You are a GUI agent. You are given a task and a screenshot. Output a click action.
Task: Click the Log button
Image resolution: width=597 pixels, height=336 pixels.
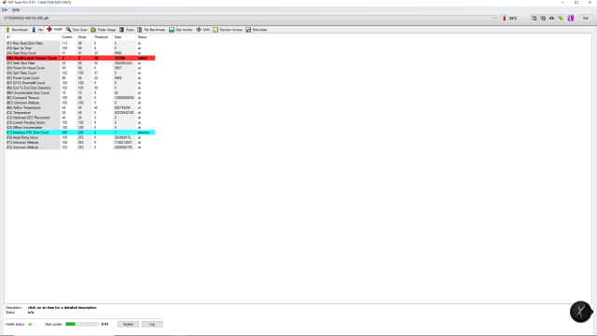(152, 324)
